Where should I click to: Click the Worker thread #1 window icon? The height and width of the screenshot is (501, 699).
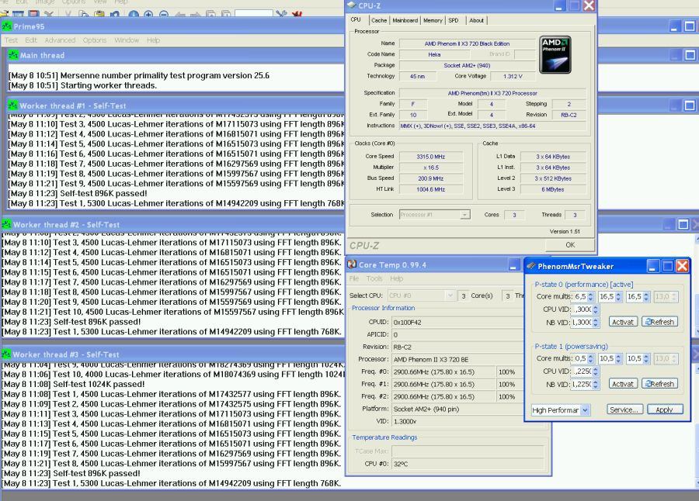pos(13,105)
